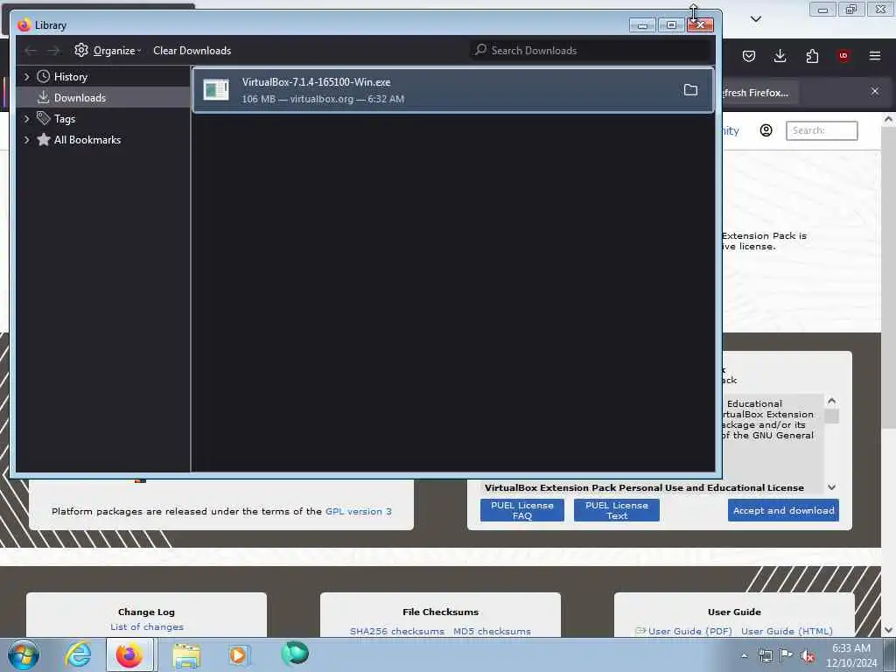Click the VirtualBox exe file icon
The image size is (896, 672).
pos(216,90)
